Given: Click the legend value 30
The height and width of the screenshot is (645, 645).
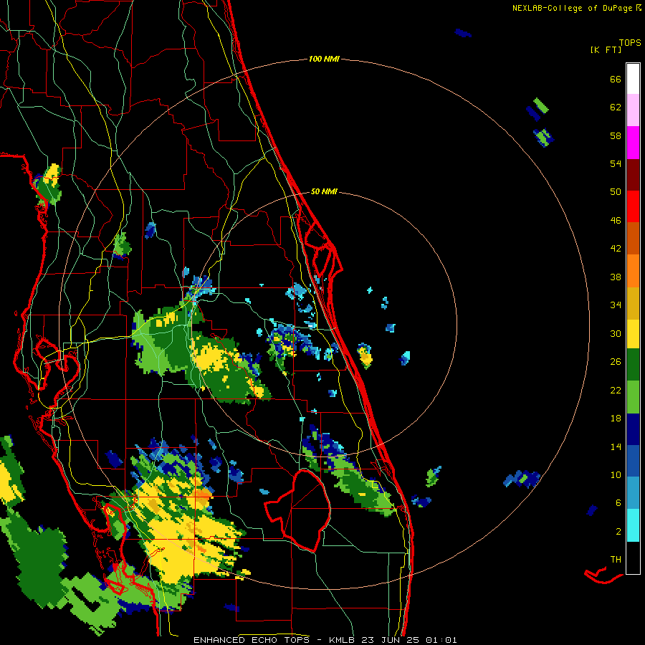Looking at the screenshot, I should 616,333.
